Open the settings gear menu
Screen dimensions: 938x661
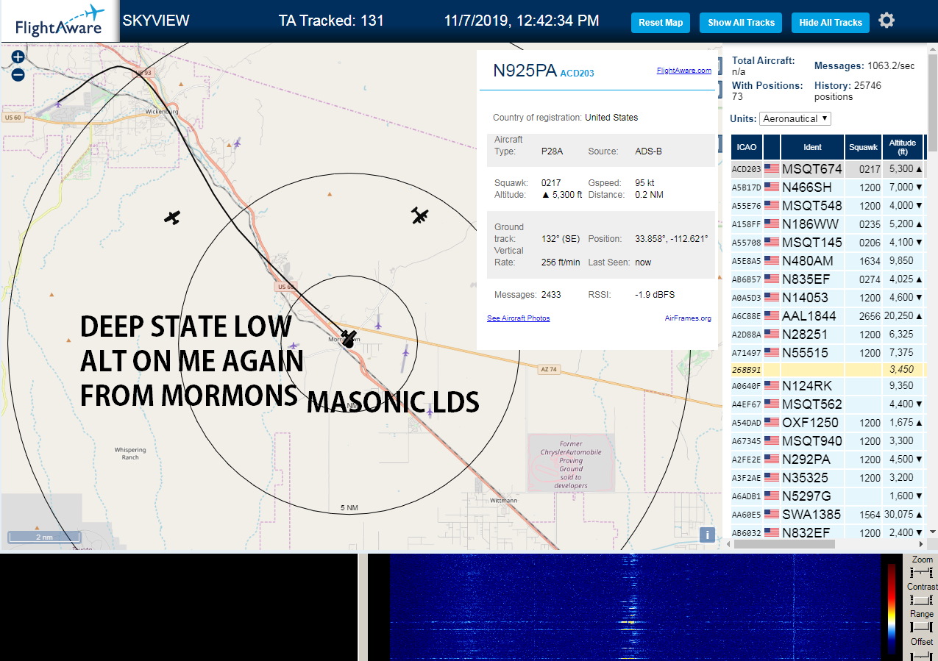point(887,21)
